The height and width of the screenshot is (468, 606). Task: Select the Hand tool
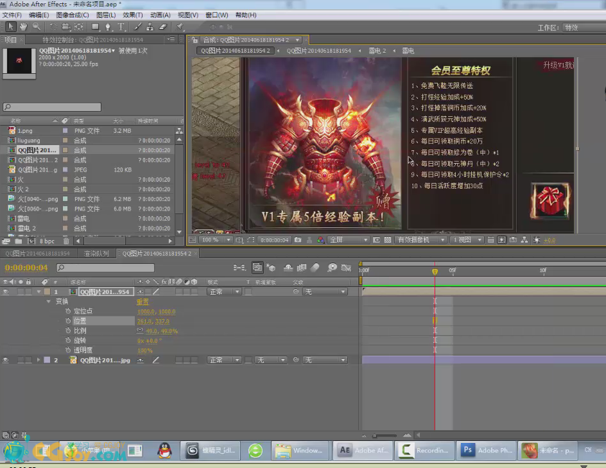coord(24,27)
